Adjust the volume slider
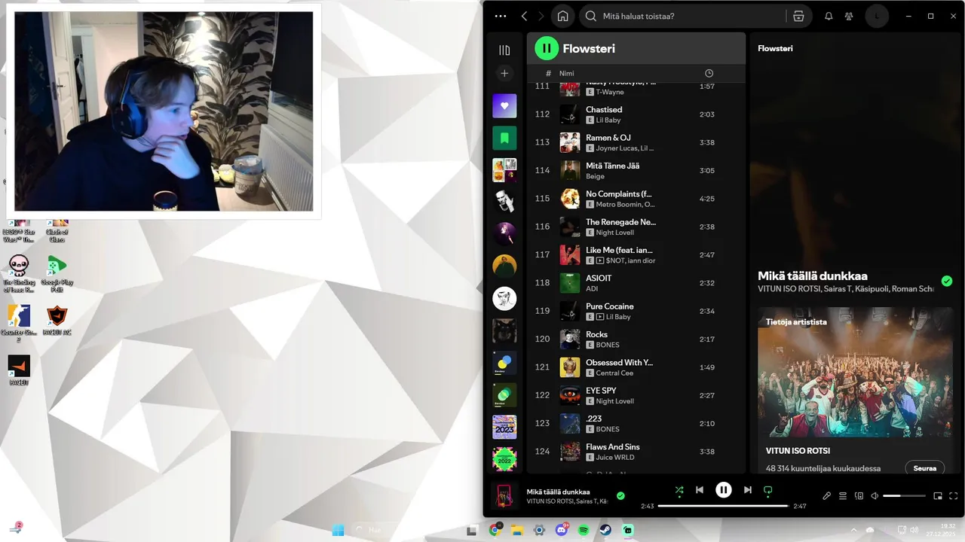This screenshot has height=542, width=965. (904, 496)
